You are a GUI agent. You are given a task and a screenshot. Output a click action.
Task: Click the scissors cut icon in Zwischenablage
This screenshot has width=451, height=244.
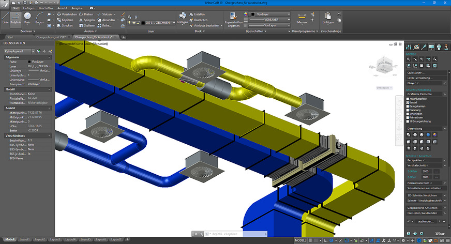tap(339, 14)
